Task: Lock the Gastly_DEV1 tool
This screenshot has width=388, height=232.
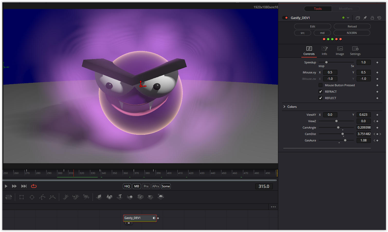Action: coord(372,18)
